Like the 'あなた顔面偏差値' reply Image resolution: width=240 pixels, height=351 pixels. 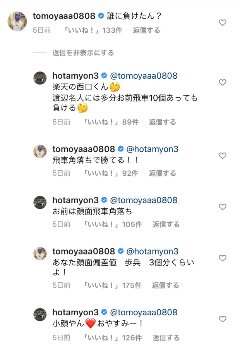tap(223, 258)
